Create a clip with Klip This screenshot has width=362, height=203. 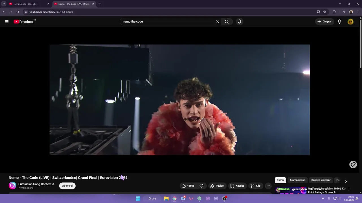(255, 186)
